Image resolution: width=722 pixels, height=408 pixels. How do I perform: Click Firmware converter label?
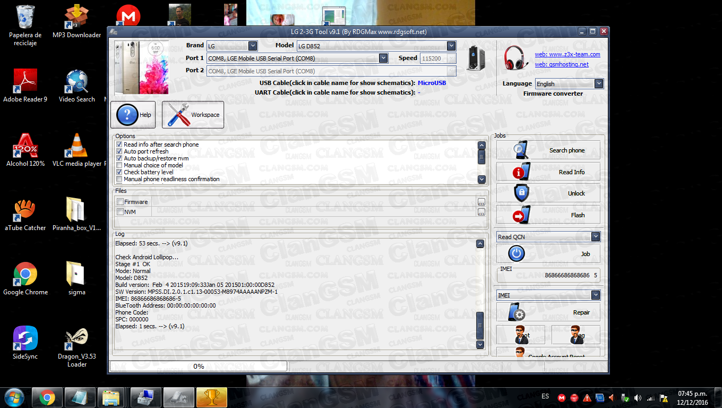pos(553,93)
